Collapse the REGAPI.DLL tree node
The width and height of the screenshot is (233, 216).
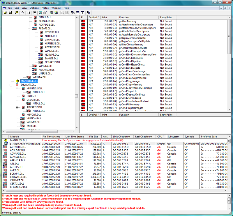coord(29,29)
